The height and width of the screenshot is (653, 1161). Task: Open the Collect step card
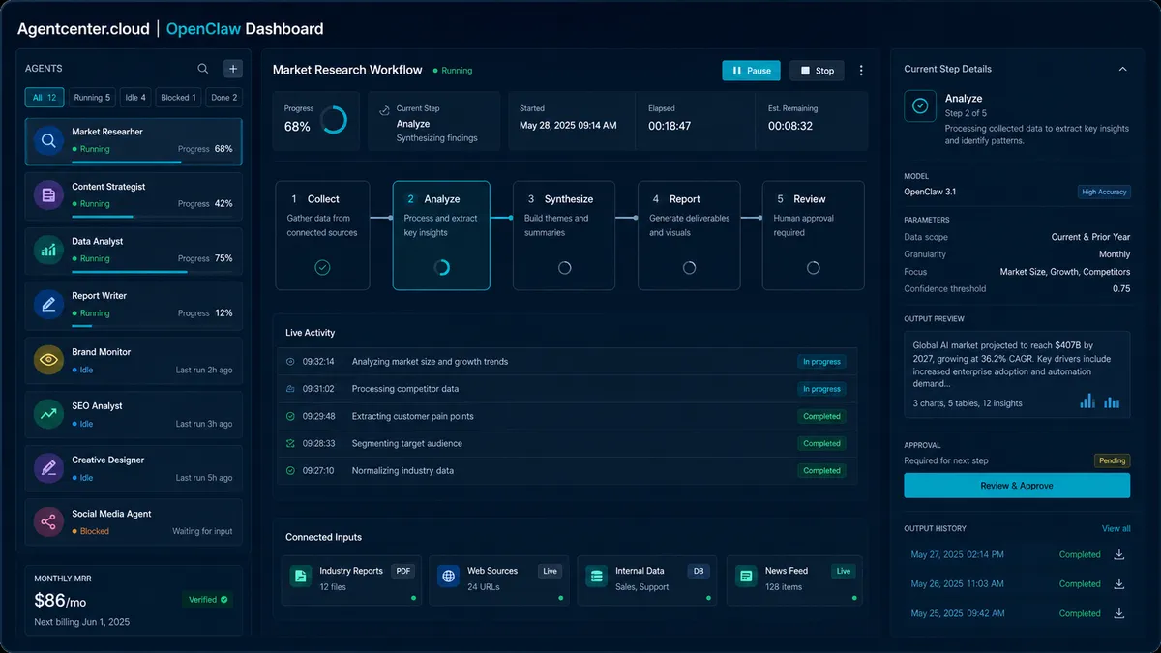322,235
